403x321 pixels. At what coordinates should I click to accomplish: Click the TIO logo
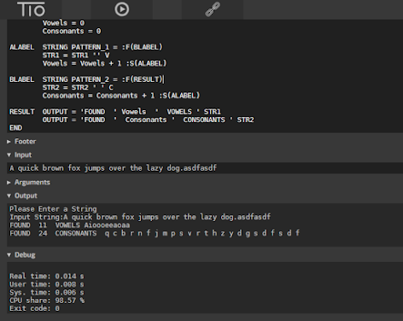(x=31, y=9)
